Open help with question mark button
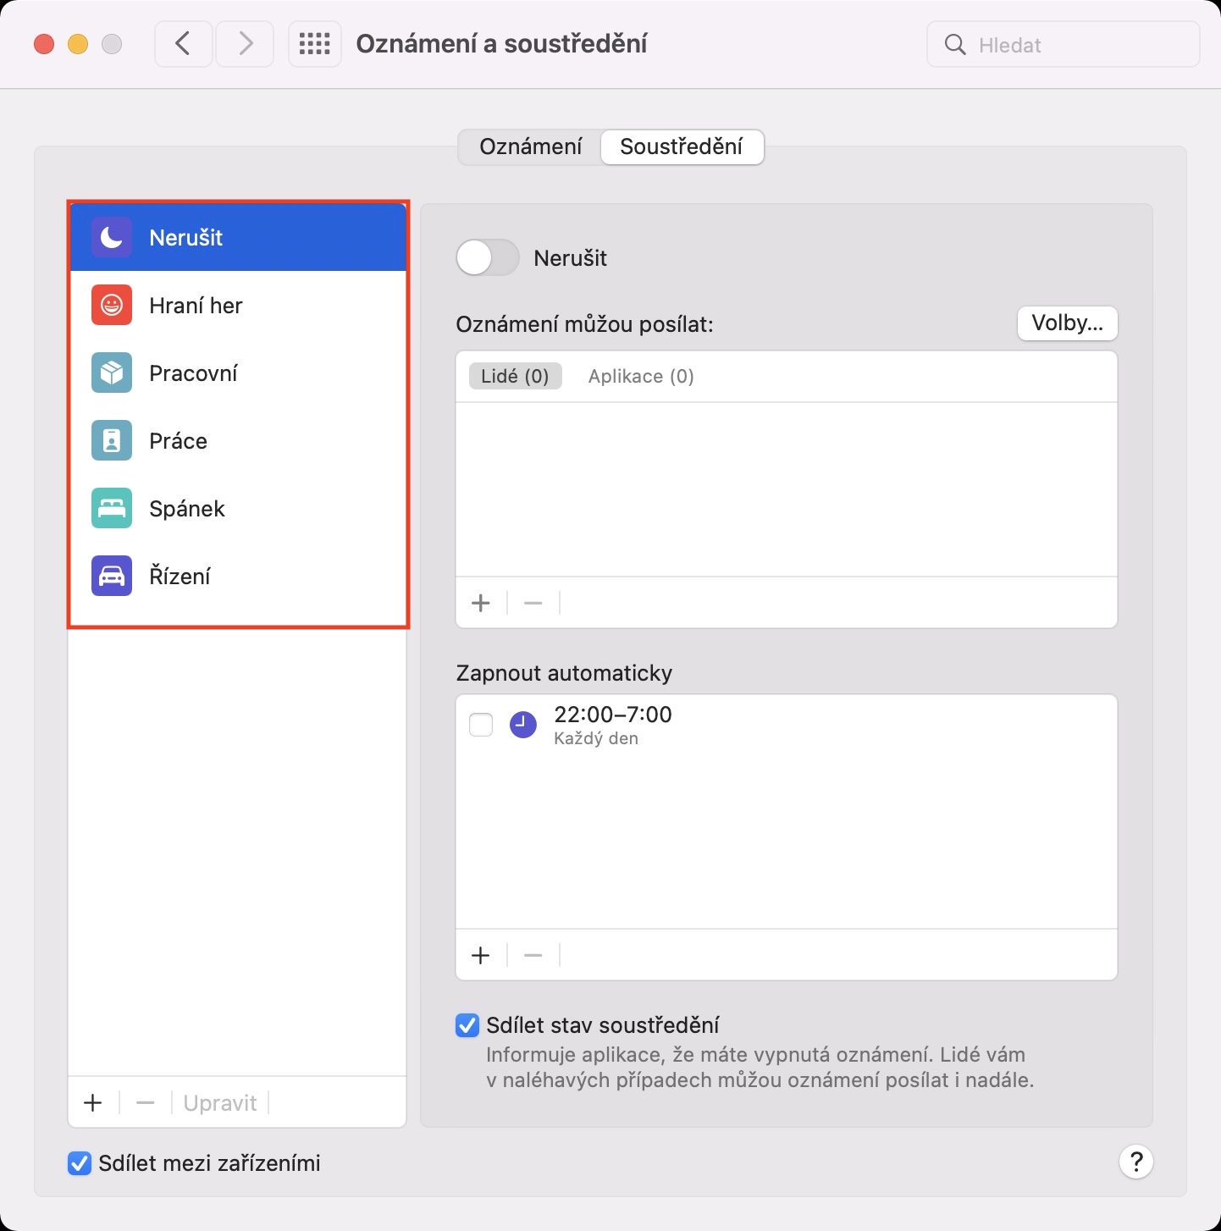1221x1231 pixels. [1136, 1162]
